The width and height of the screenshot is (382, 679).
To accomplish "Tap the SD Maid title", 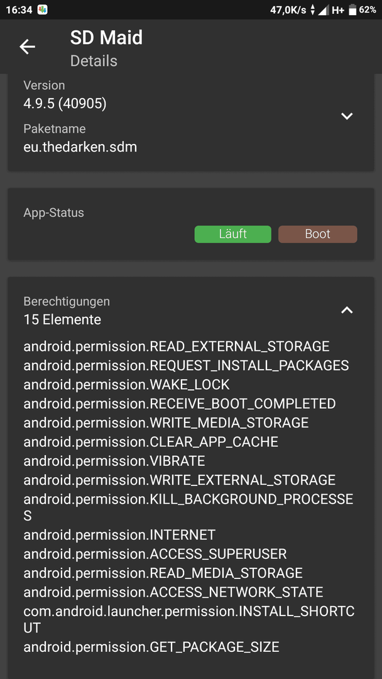I will [106, 38].
